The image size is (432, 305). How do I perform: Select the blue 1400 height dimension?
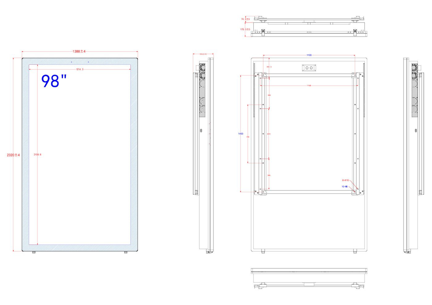click(241, 134)
